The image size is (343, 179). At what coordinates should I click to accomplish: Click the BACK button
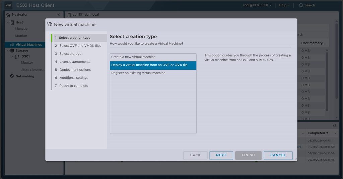tap(195, 155)
